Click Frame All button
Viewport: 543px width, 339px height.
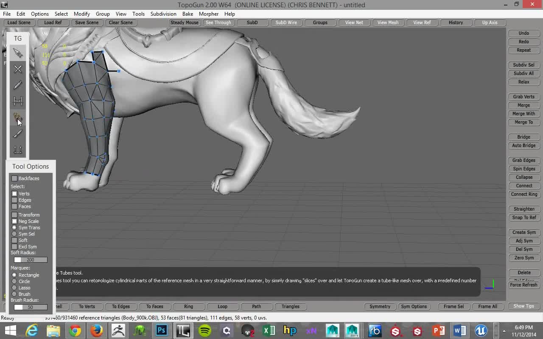(487, 306)
